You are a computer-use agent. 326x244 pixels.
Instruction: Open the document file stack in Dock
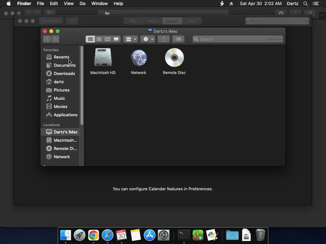coord(246,235)
